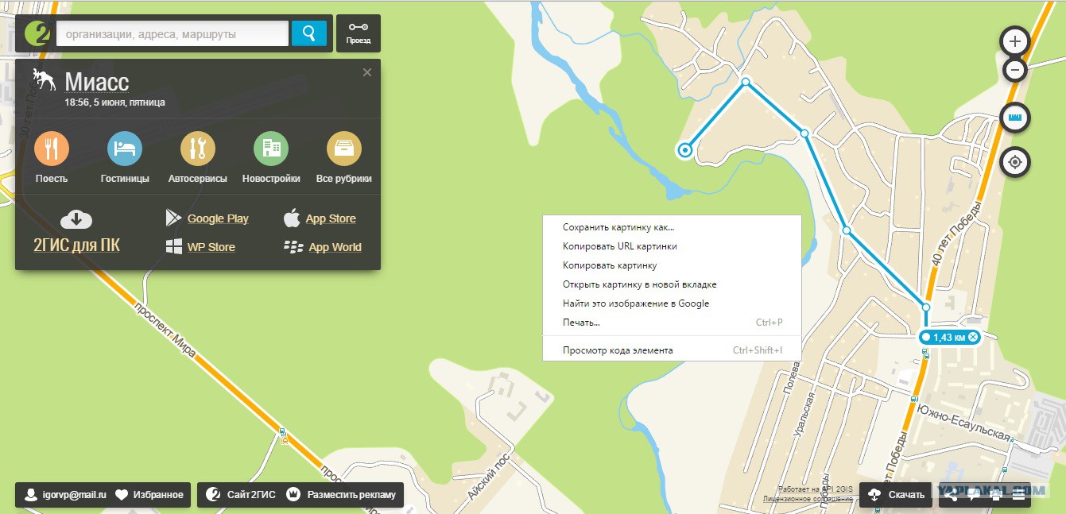1066x514 pixels.
Task: Click the cloud download icon above 2ГИС для ПК
Action: [76, 218]
